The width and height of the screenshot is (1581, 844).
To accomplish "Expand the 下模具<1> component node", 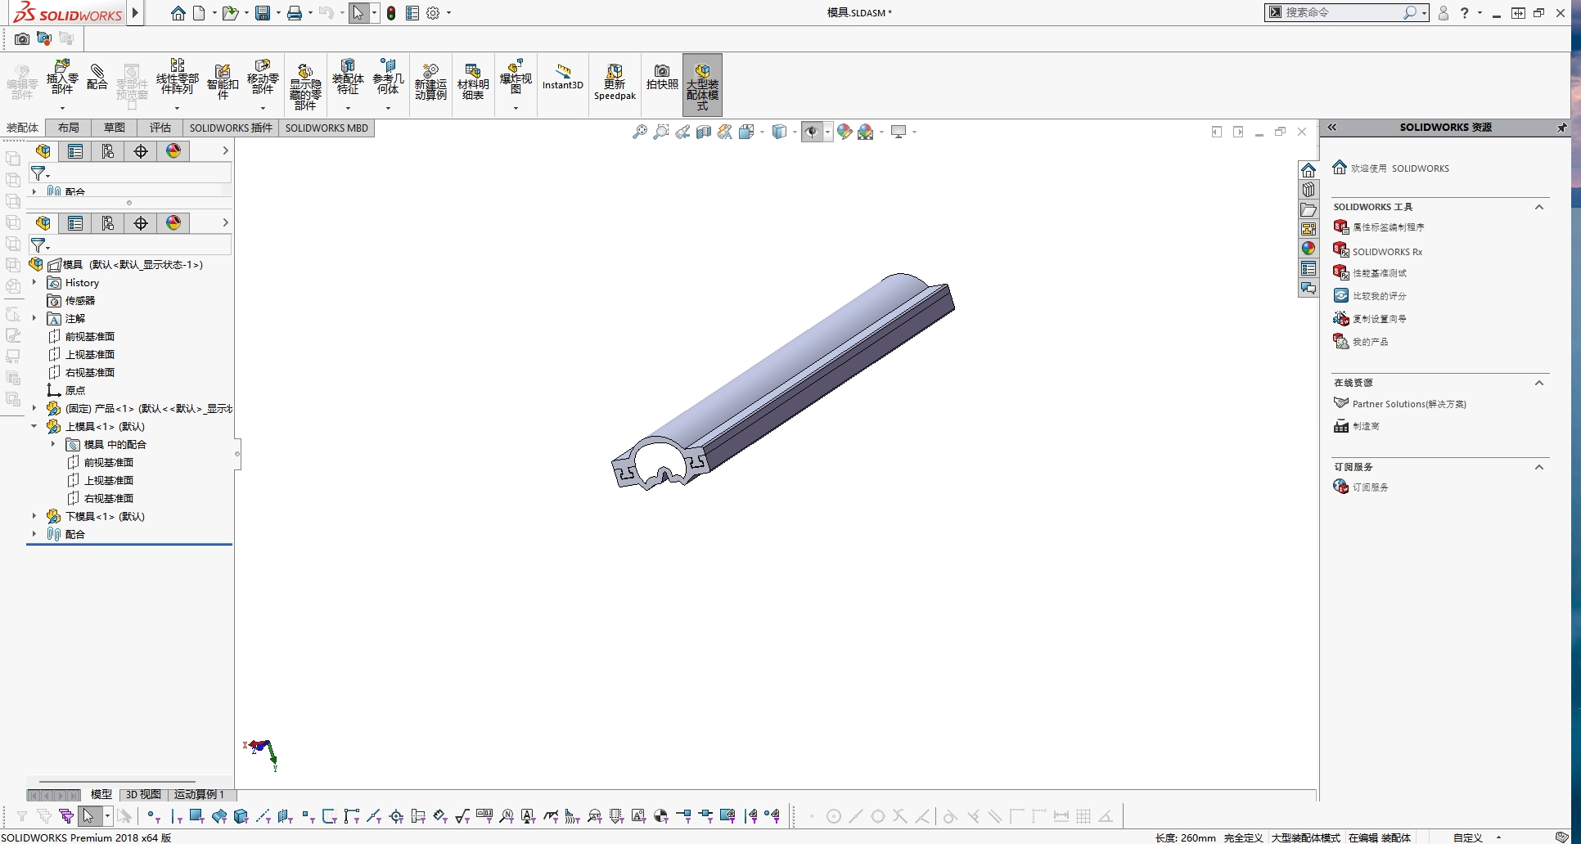I will [x=34, y=516].
